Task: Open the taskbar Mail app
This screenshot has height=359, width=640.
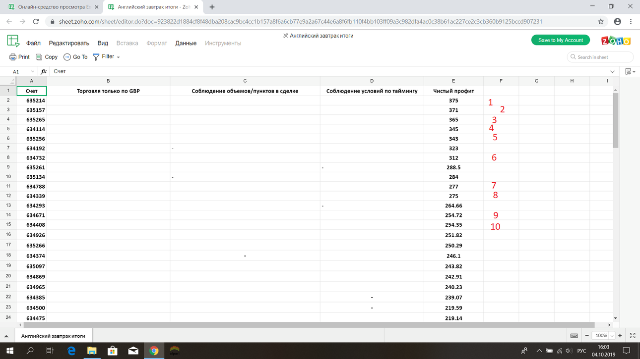Action: (133, 351)
